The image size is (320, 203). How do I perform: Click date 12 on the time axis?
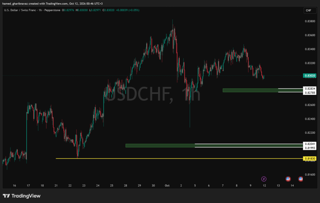click(264, 186)
